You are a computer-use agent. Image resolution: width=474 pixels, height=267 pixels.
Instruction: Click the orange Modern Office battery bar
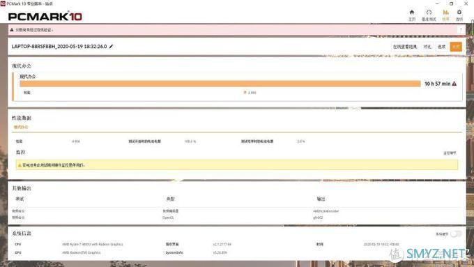[x=220, y=84]
